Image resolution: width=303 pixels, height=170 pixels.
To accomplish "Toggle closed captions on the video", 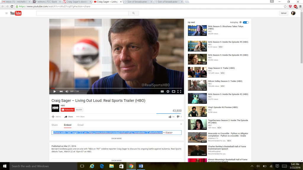I will click(162, 91).
